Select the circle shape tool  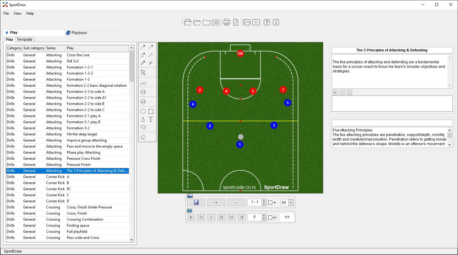pos(143,112)
